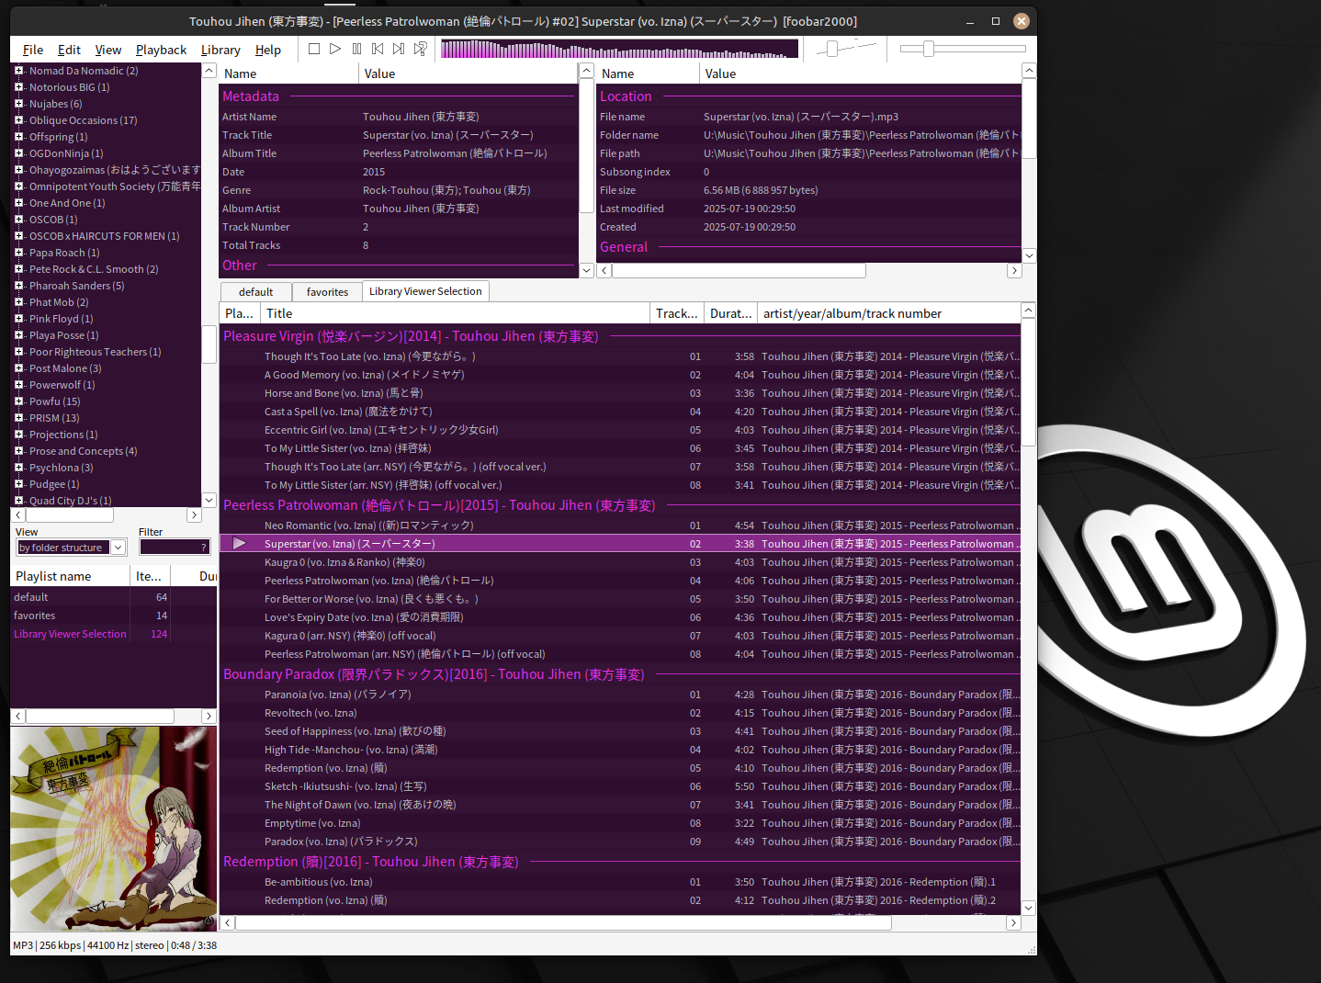Select Poor Righteous Teachers in library tree
Viewport: 1321px width, 983px height.
(95, 352)
